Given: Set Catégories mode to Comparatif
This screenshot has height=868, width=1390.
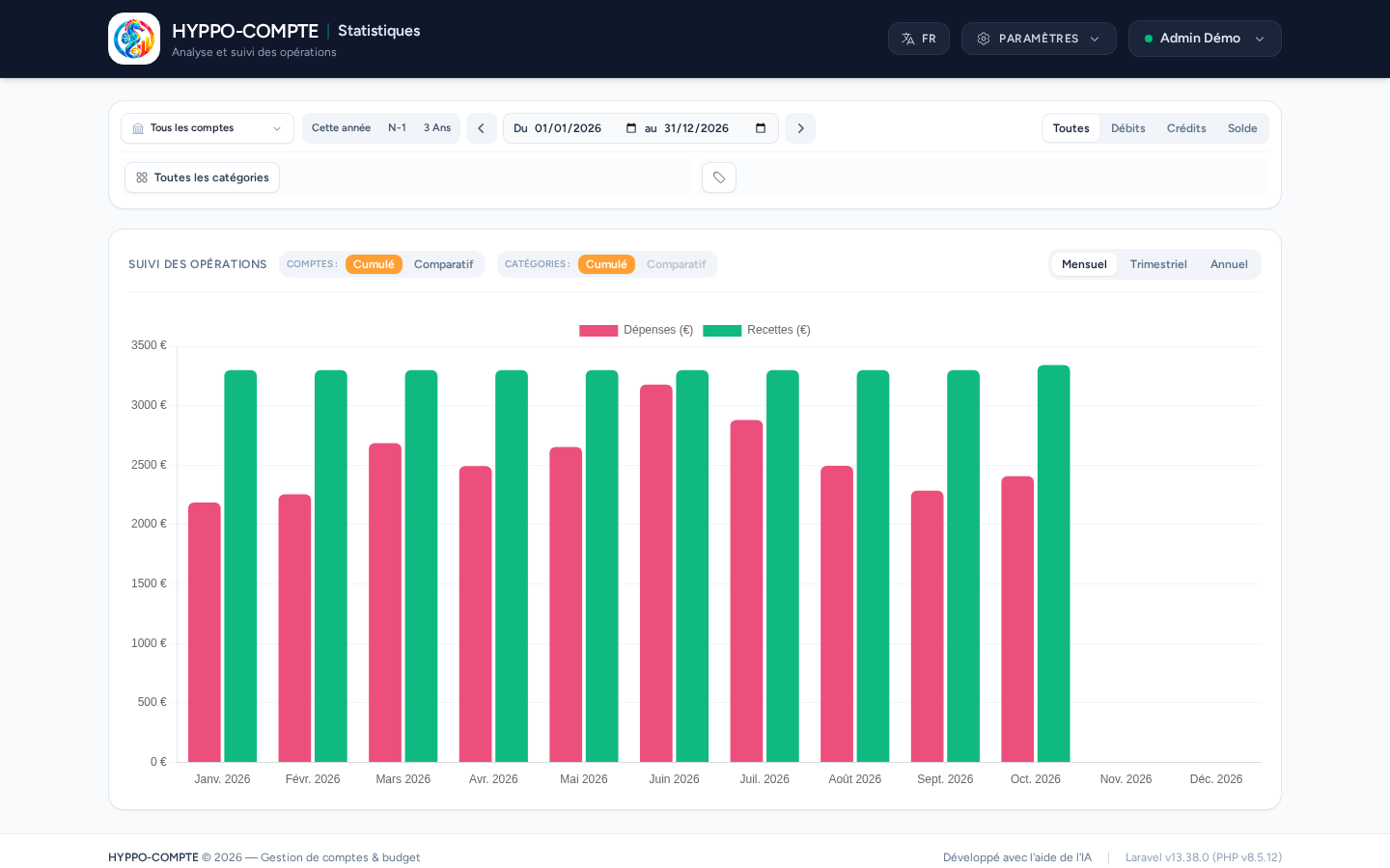Looking at the screenshot, I should click(x=677, y=264).
